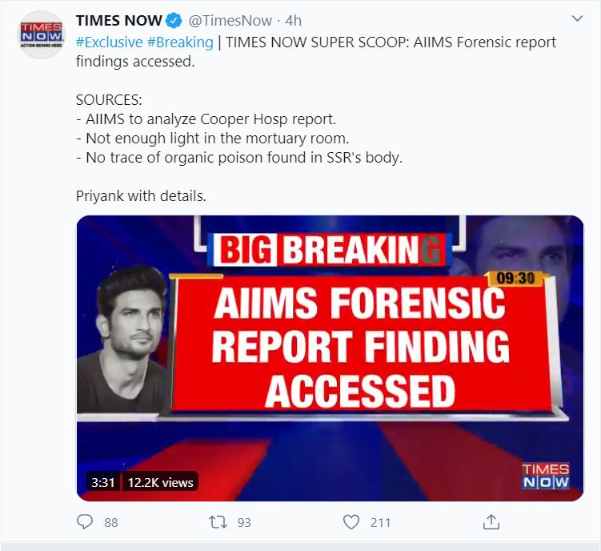The height and width of the screenshot is (551, 601).
Task: Retweet using the retweet arrows icon
Action: (x=217, y=521)
